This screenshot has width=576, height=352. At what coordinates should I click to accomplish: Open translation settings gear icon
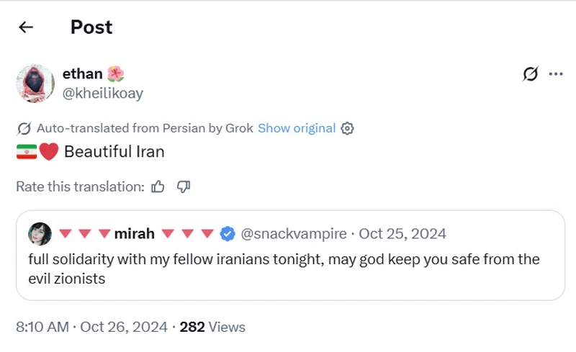pyautogui.click(x=348, y=128)
